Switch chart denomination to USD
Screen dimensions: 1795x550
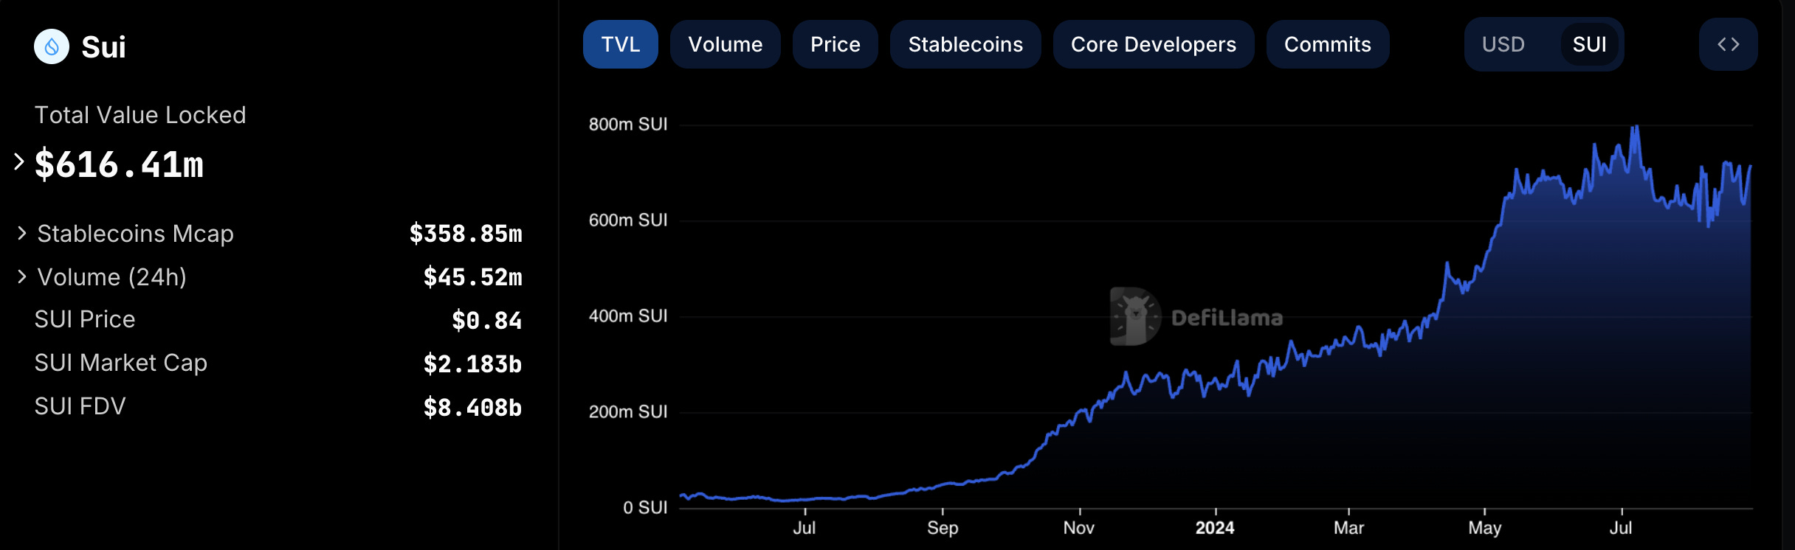(1503, 44)
